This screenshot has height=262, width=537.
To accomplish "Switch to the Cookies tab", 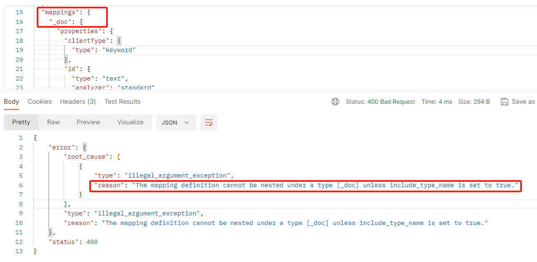I will point(39,102).
